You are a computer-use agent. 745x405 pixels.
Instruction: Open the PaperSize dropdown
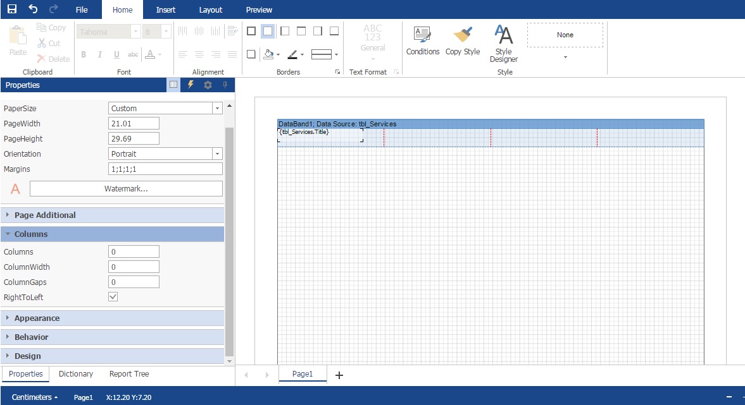217,108
